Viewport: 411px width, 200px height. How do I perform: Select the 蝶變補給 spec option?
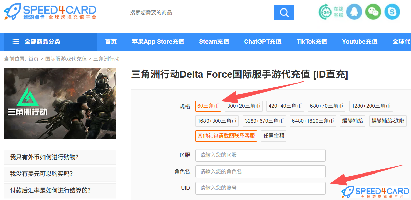[353, 121]
